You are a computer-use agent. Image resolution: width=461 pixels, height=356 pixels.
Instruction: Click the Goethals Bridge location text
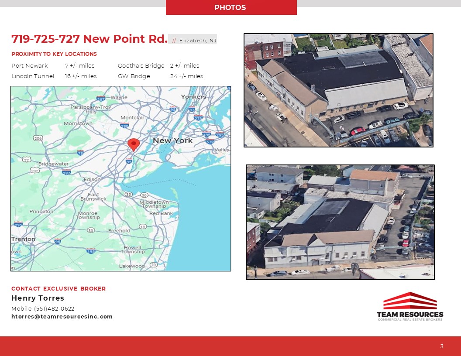(141, 65)
